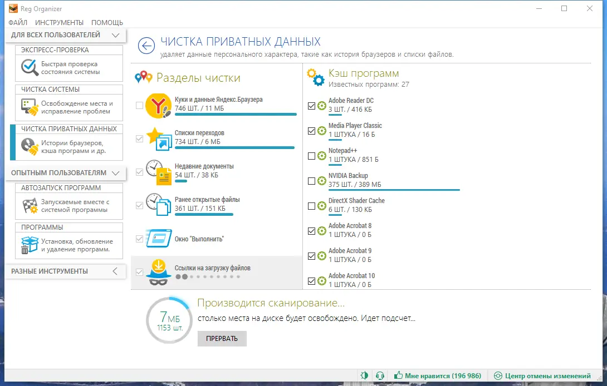The height and width of the screenshot is (386, 607).
Task: Uncheck the Adobe Reader DC checkbox
Action: 312,106
